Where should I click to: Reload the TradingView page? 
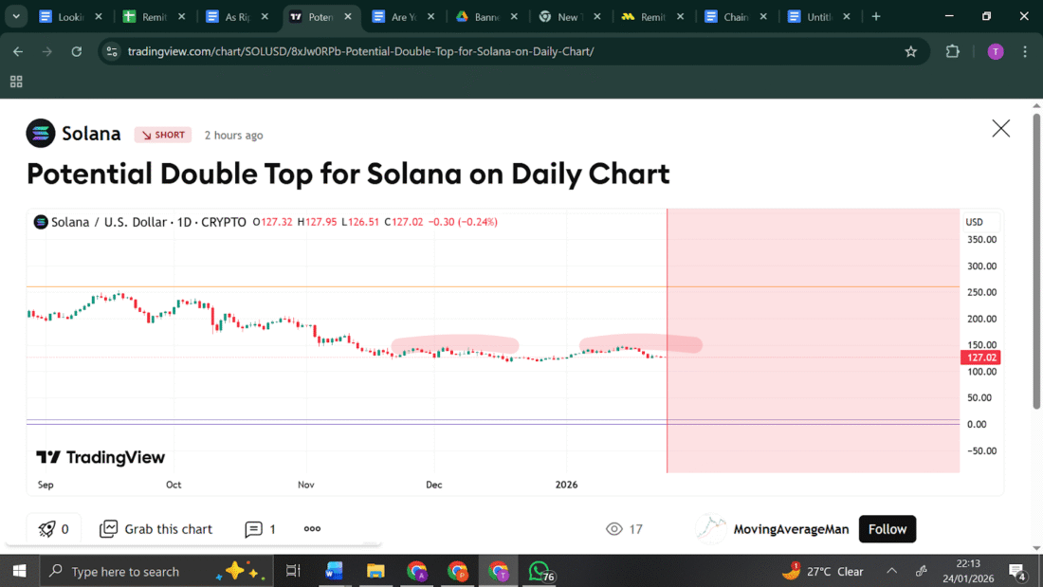pyautogui.click(x=77, y=51)
